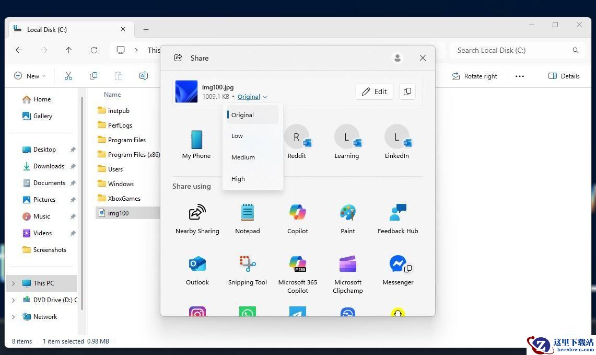Share the image with Copilot
596x355 pixels.
(x=298, y=219)
